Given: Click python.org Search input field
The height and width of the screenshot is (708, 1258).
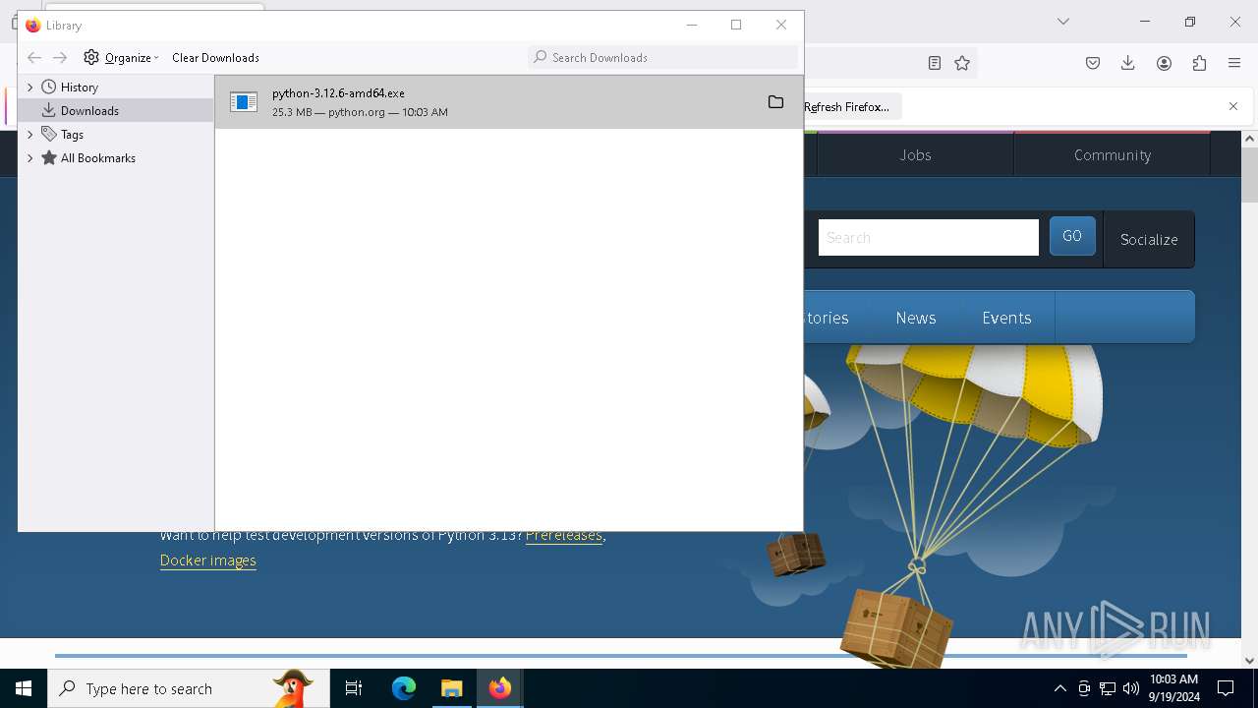Looking at the screenshot, I should 929,238.
